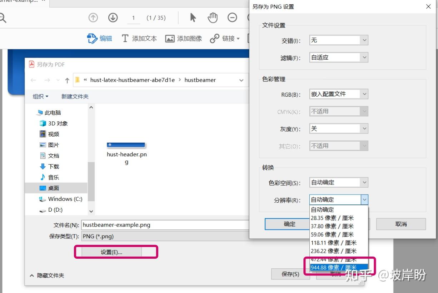Activate the hand pan tool
This screenshot has width=438, height=293.
[213, 17]
